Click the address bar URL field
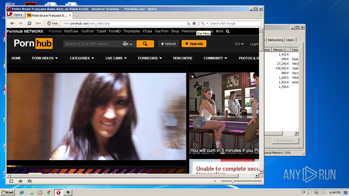Image resolution: width=349 pixels, height=196 pixels. [x=124, y=23]
